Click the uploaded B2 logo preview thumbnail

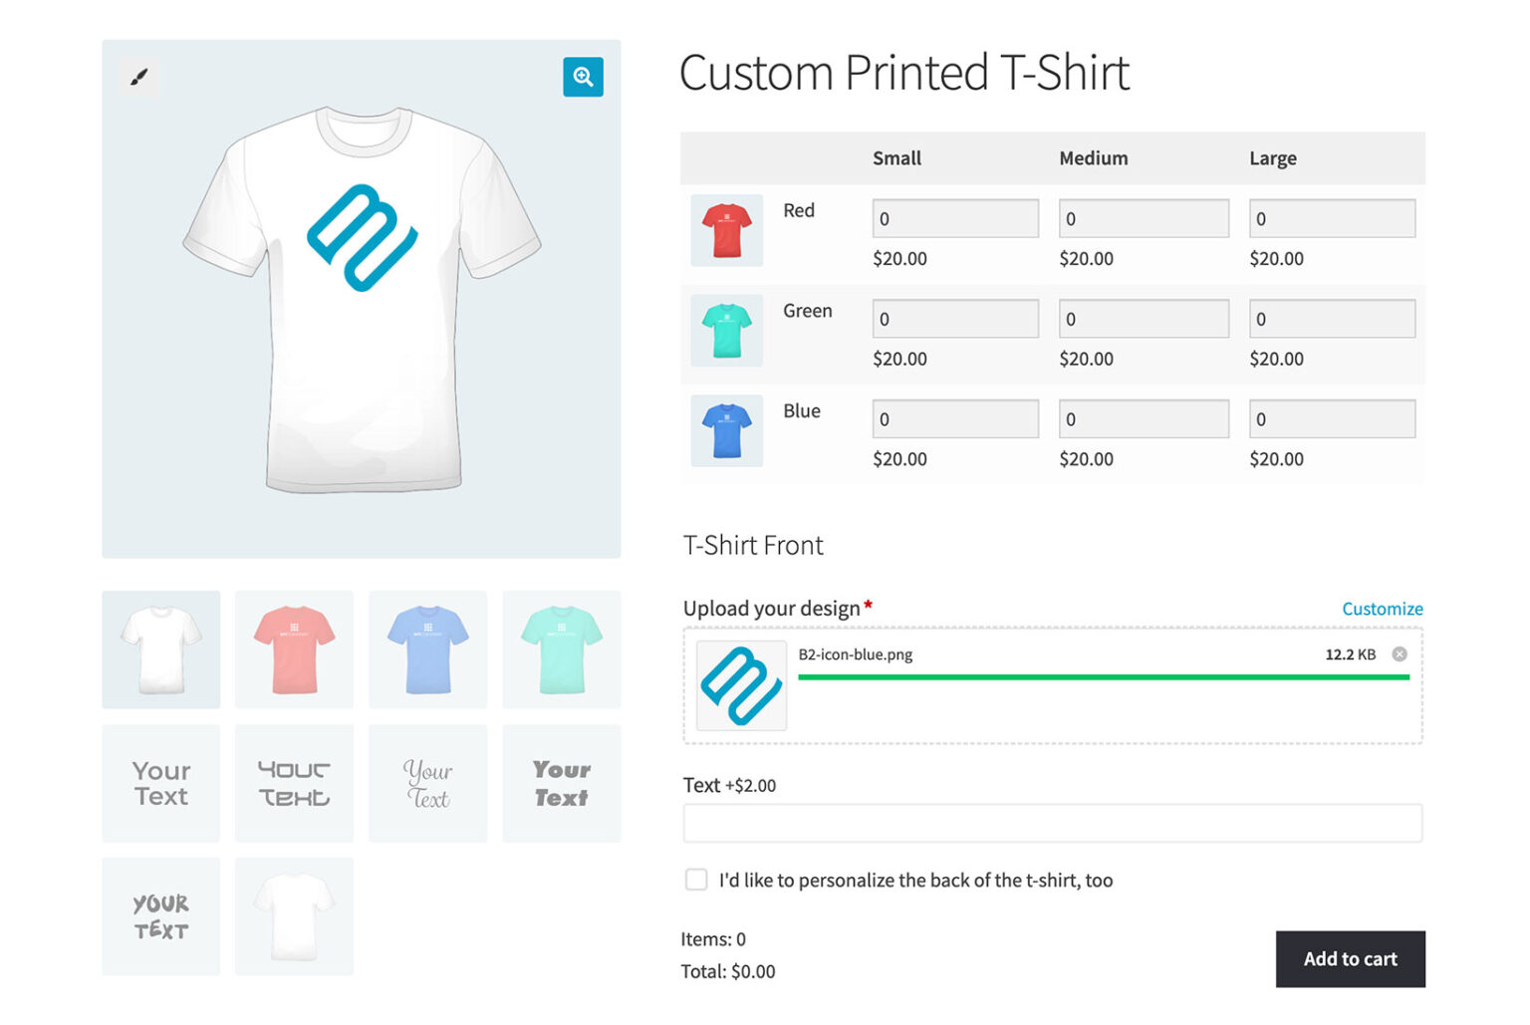click(x=741, y=685)
